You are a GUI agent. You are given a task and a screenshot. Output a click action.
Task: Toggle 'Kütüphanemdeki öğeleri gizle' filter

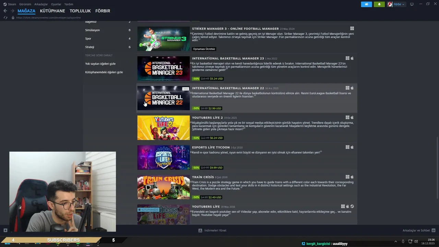(104, 72)
